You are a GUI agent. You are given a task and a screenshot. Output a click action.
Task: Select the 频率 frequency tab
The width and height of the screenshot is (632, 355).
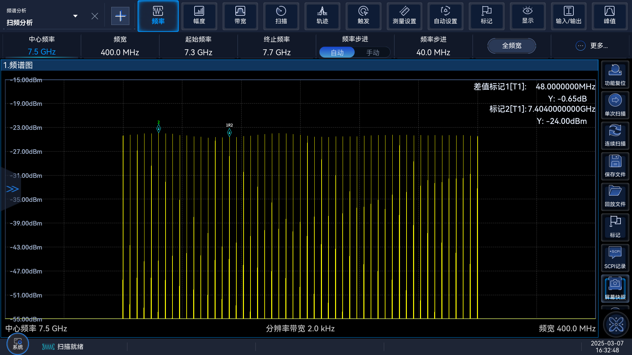tap(158, 16)
